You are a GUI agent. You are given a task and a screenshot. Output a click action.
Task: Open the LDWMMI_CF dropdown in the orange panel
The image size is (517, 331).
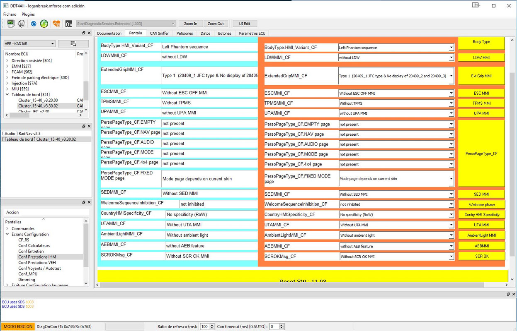(x=396, y=58)
